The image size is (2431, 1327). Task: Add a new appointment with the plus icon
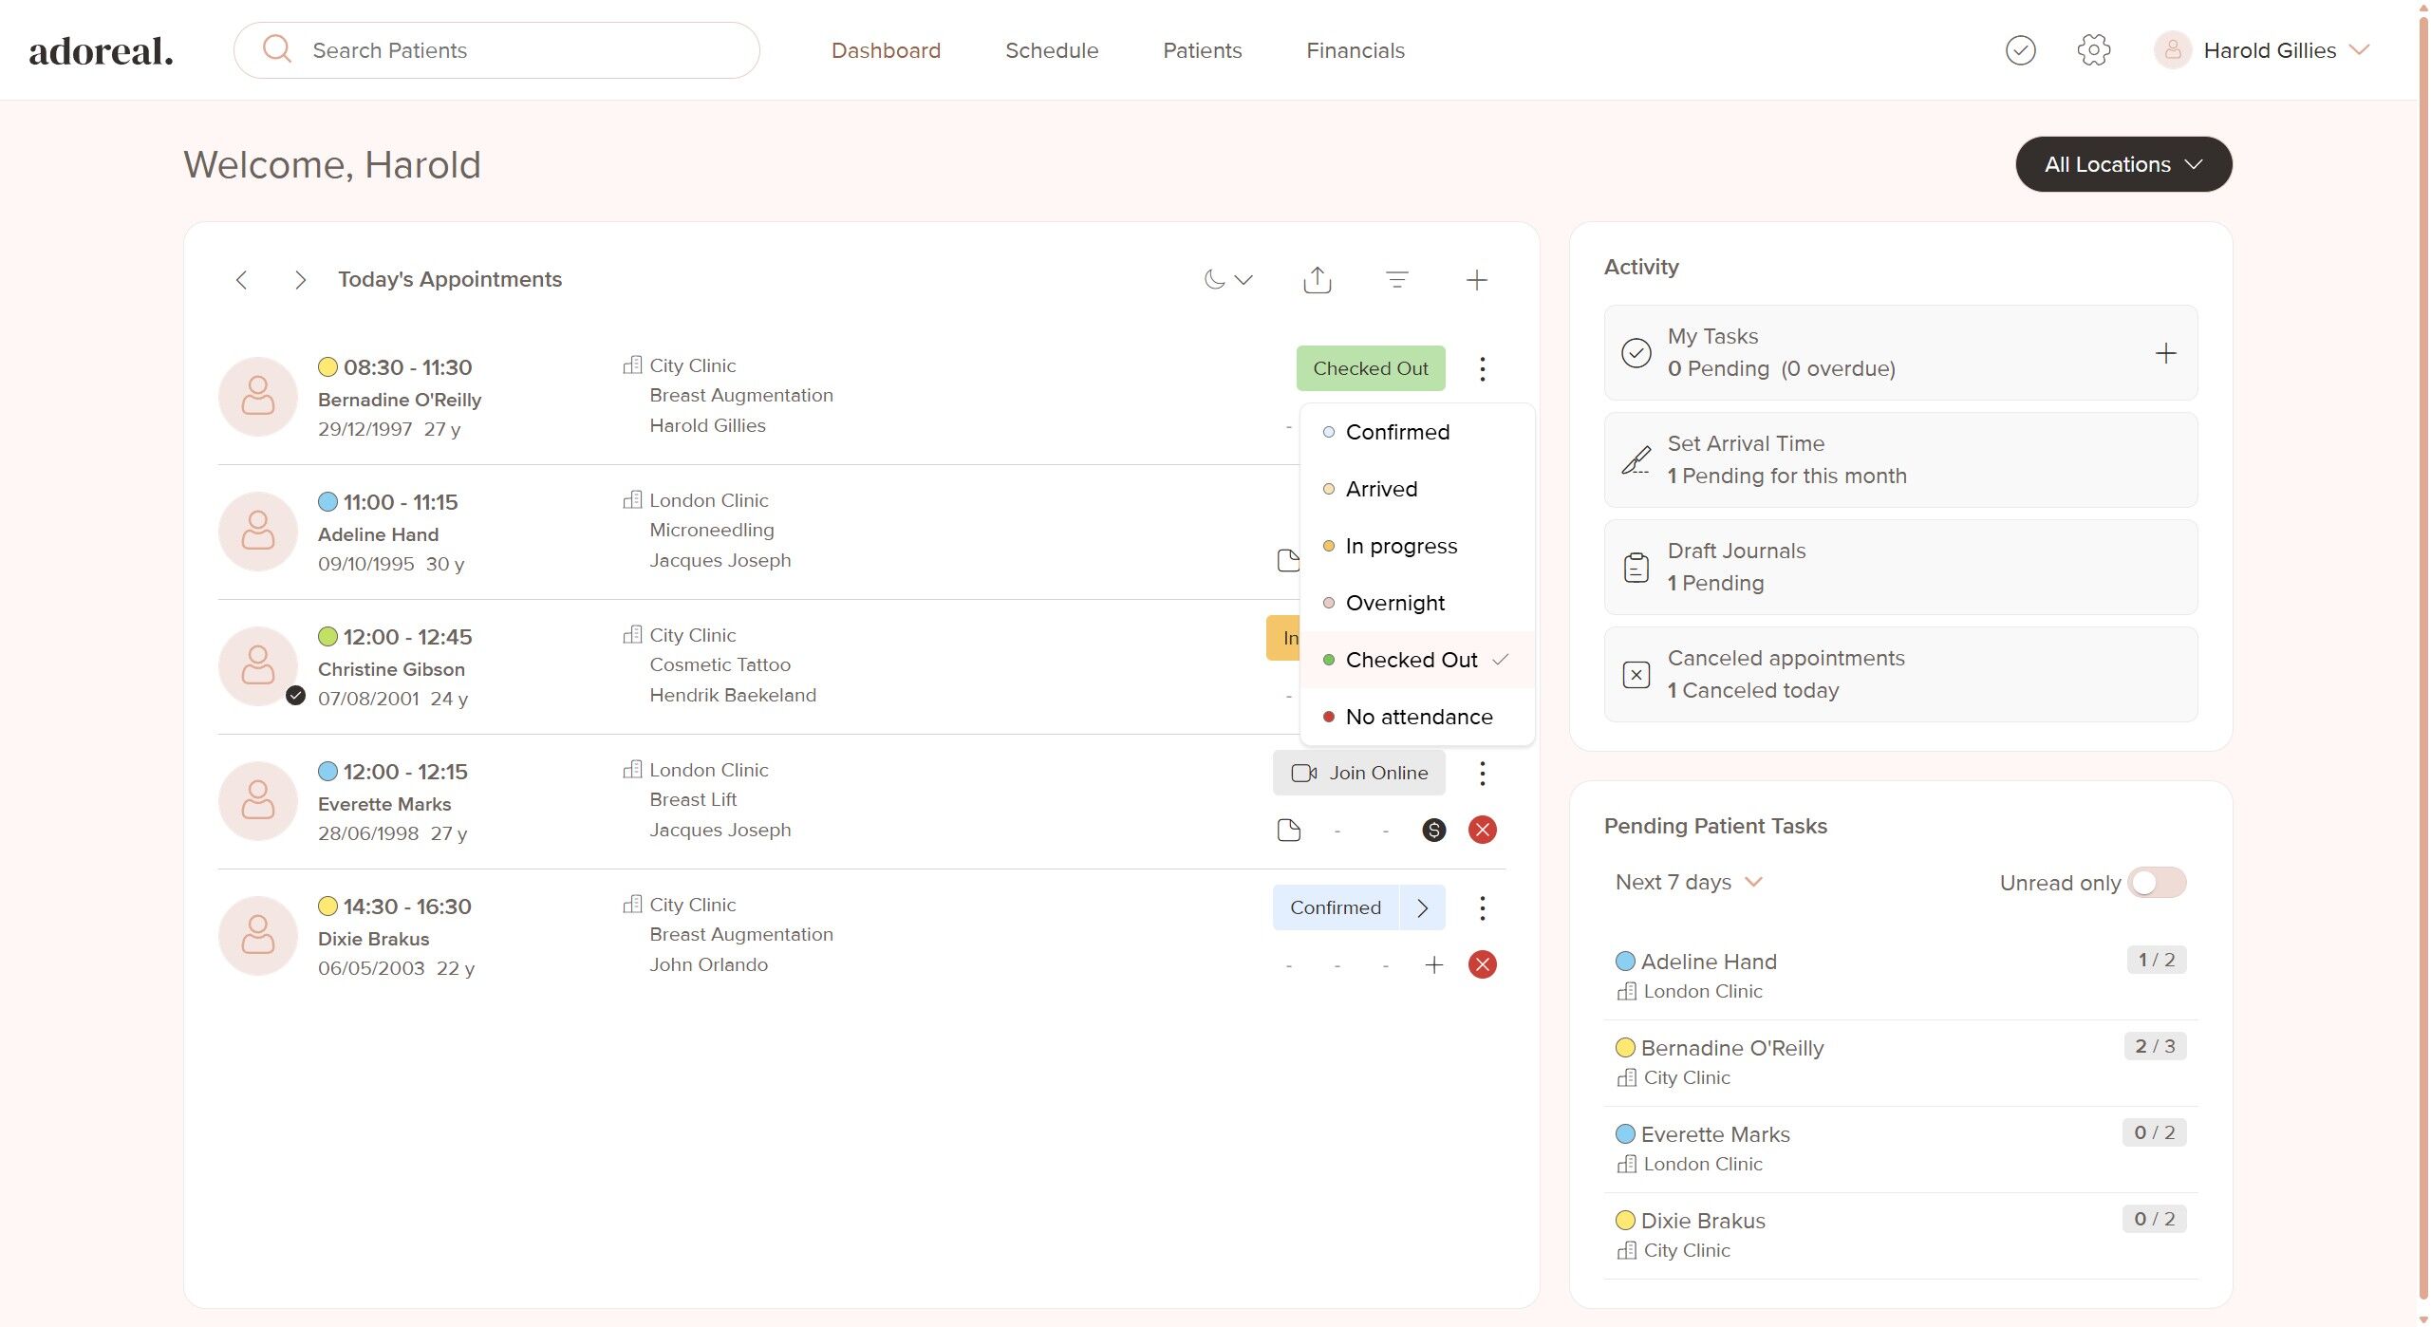(x=1476, y=280)
